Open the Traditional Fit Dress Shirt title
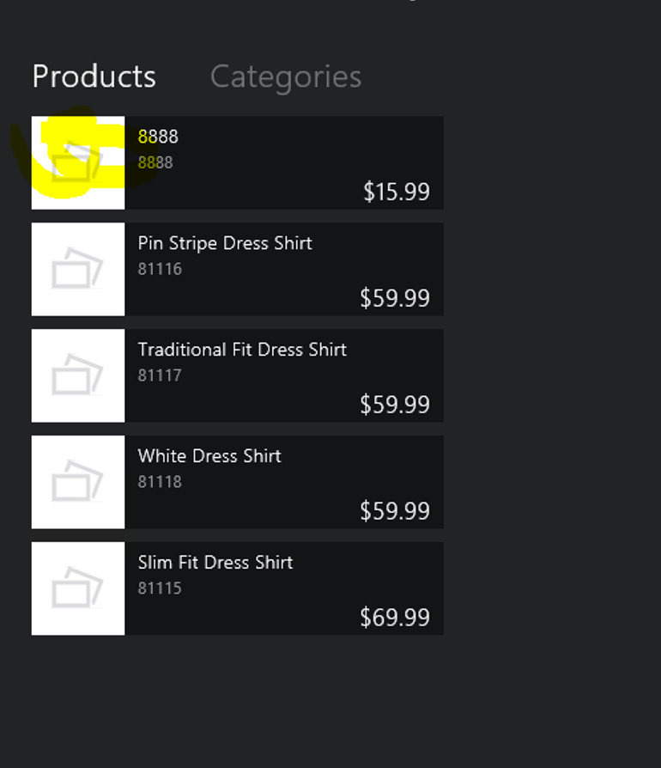 [x=242, y=350]
